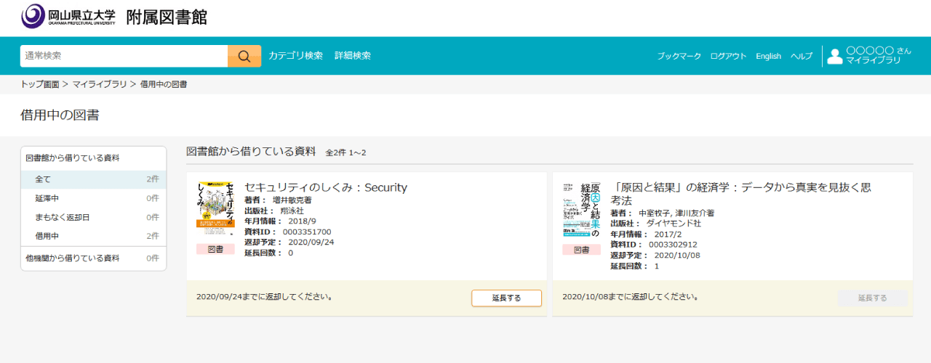Click inside the 通常検索 search field

(124, 56)
